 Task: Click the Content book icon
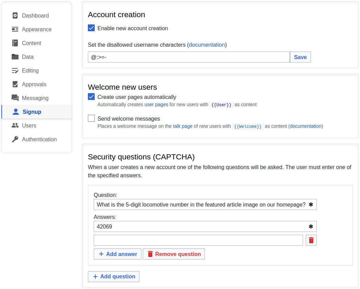pyautogui.click(x=15, y=43)
